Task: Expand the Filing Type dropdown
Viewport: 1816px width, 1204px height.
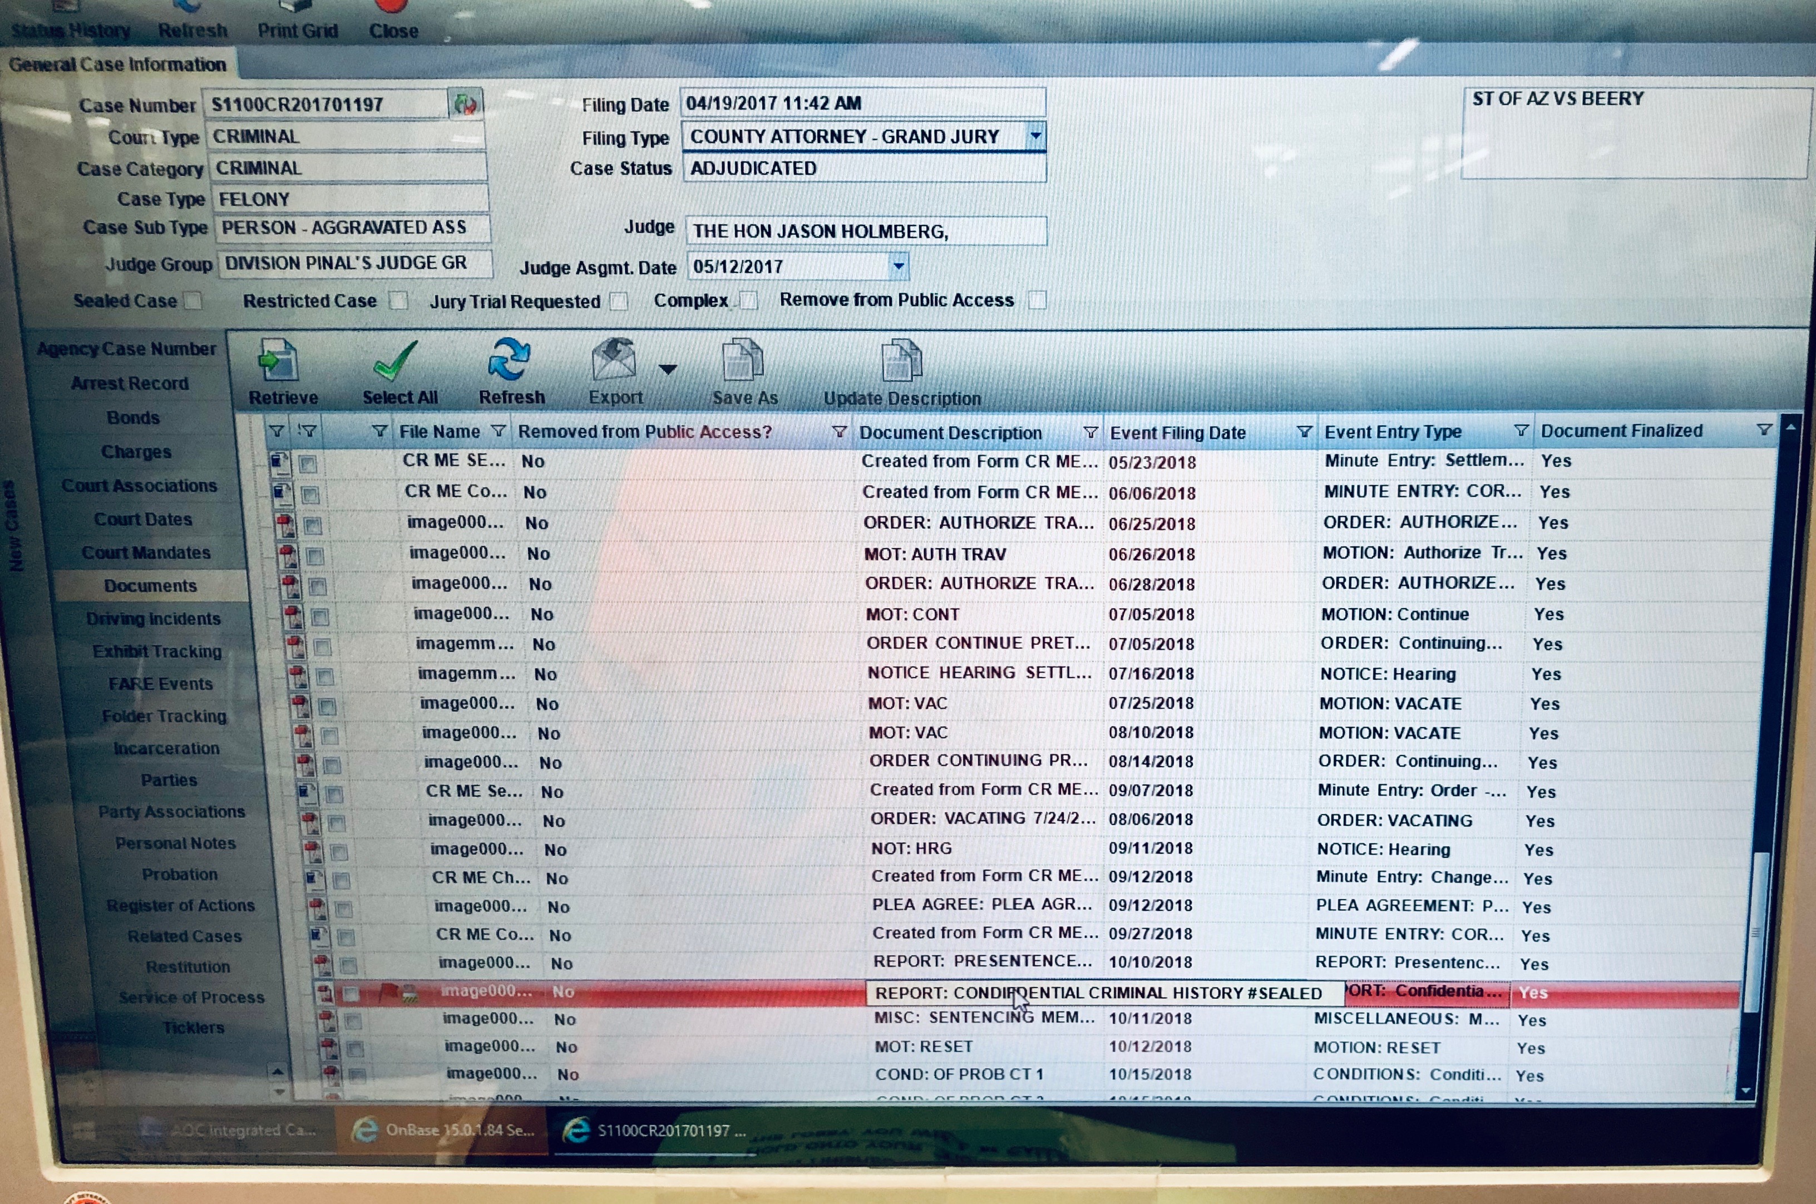Action: click(x=1035, y=136)
